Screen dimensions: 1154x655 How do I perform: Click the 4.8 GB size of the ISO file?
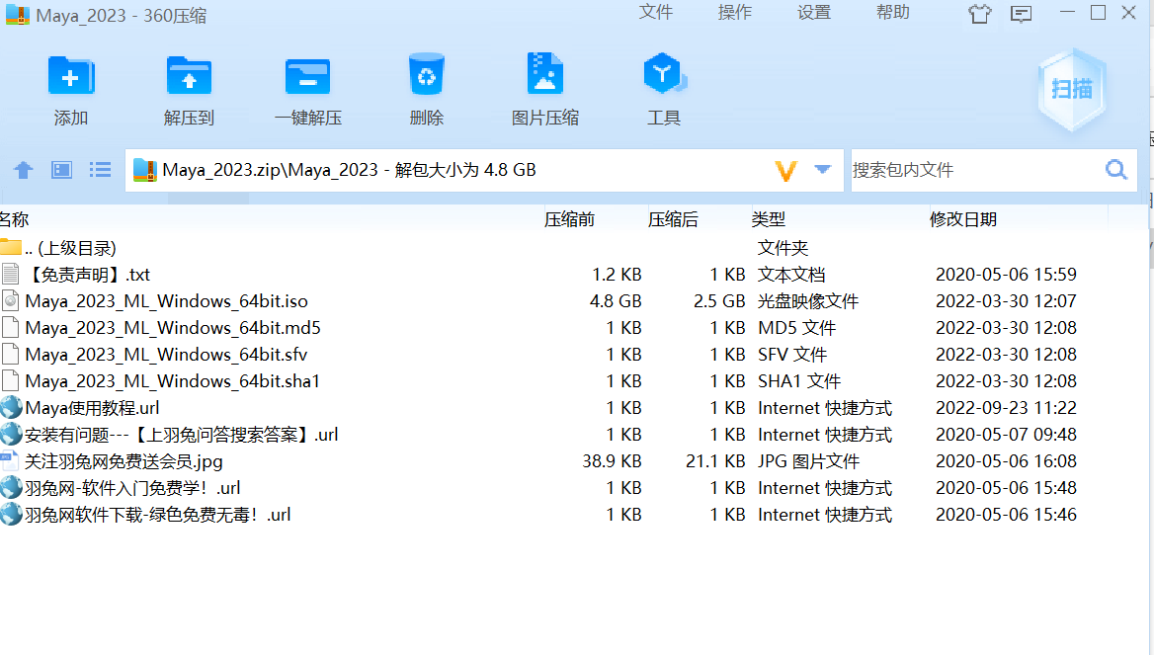[x=616, y=301]
